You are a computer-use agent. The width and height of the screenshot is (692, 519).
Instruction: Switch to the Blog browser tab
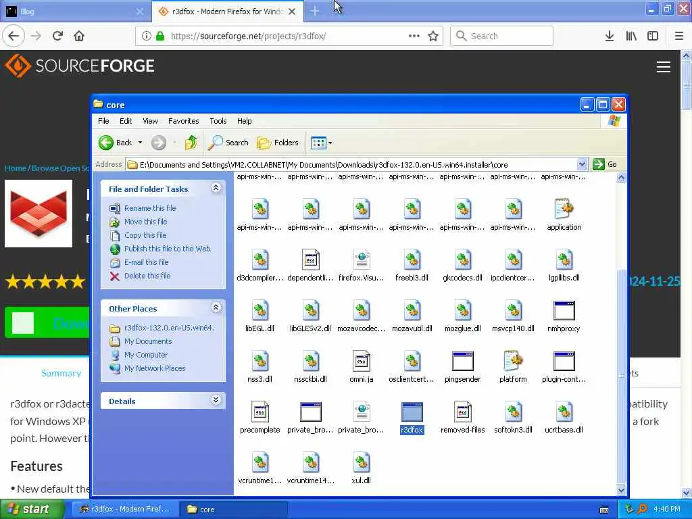pyautogui.click(x=75, y=11)
